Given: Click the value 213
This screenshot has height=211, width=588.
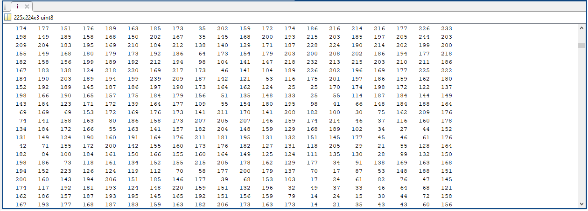Looking at the screenshot, I should pos(335,62).
